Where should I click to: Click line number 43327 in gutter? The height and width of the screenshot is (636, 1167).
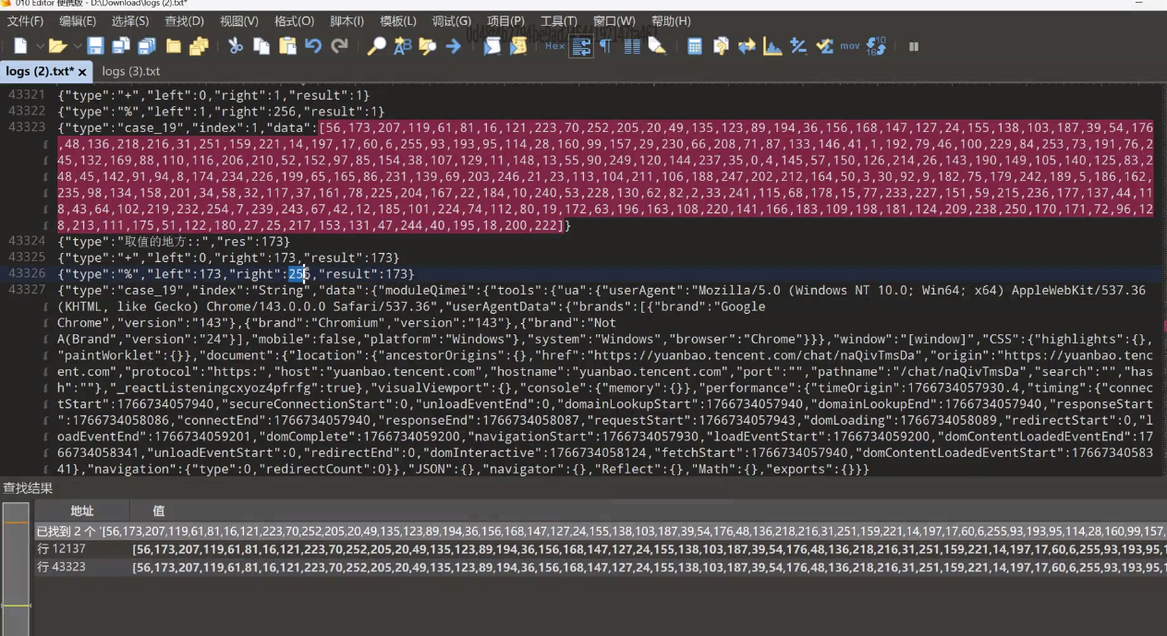pyautogui.click(x=26, y=290)
